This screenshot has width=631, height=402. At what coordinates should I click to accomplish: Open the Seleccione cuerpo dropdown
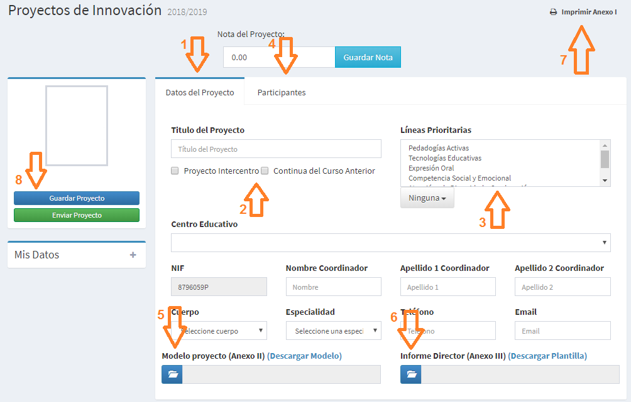tap(219, 331)
